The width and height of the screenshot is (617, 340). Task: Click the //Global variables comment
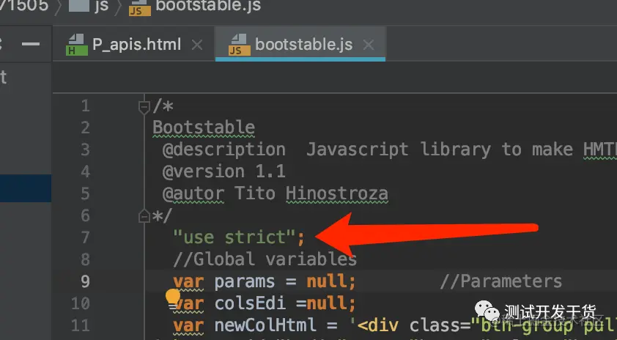[265, 259]
